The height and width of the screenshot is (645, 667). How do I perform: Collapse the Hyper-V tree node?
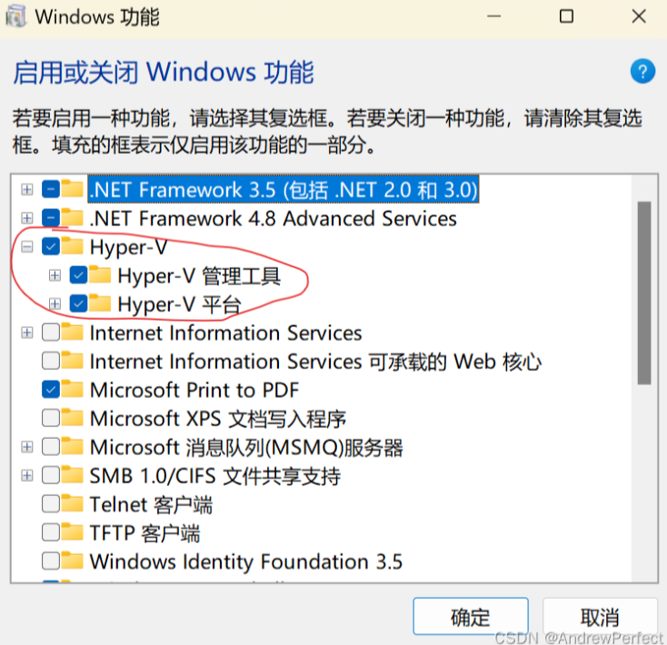(x=26, y=246)
